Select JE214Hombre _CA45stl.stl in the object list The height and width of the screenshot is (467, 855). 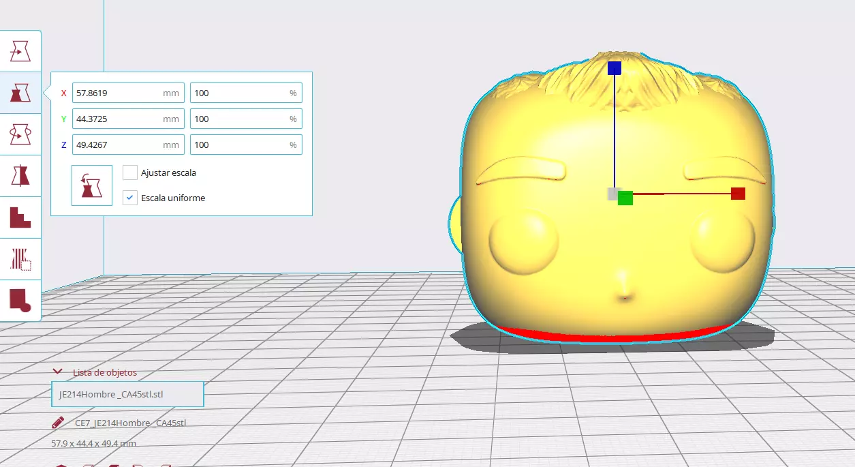point(127,394)
